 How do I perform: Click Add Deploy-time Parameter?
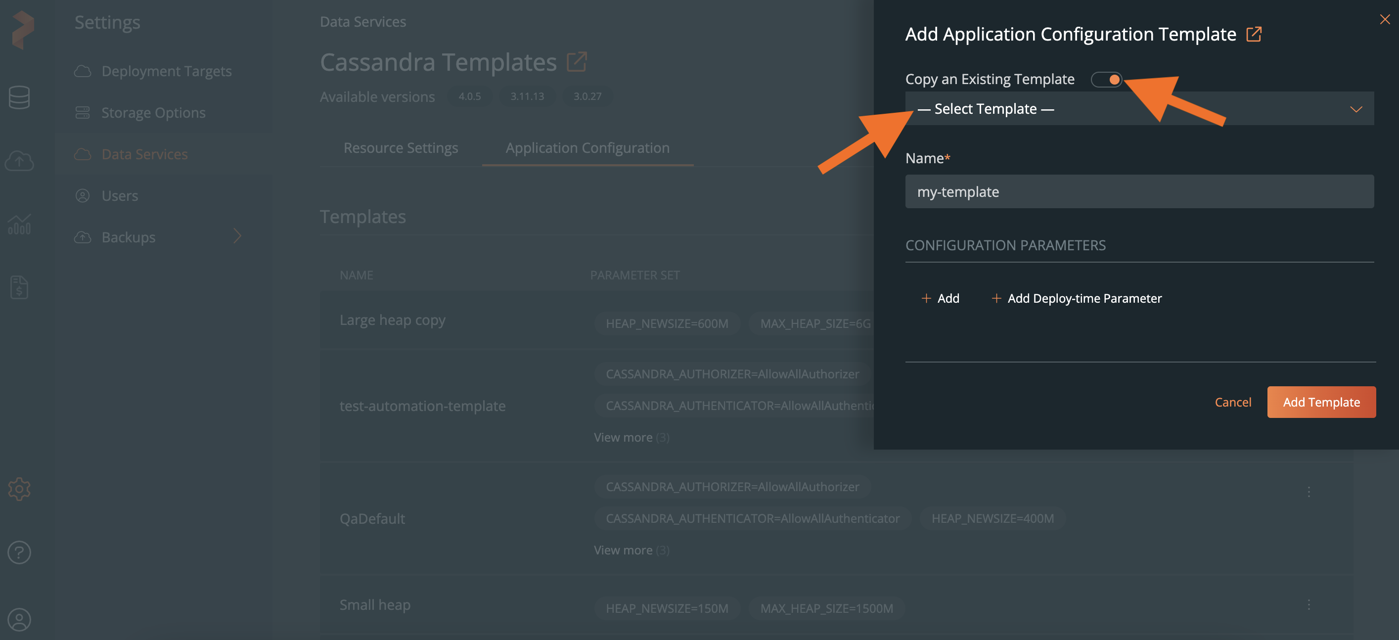pyautogui.click(x=1077, y=298)
